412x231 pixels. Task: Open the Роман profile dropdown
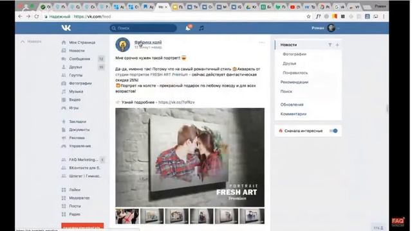(x=325, y=28)
